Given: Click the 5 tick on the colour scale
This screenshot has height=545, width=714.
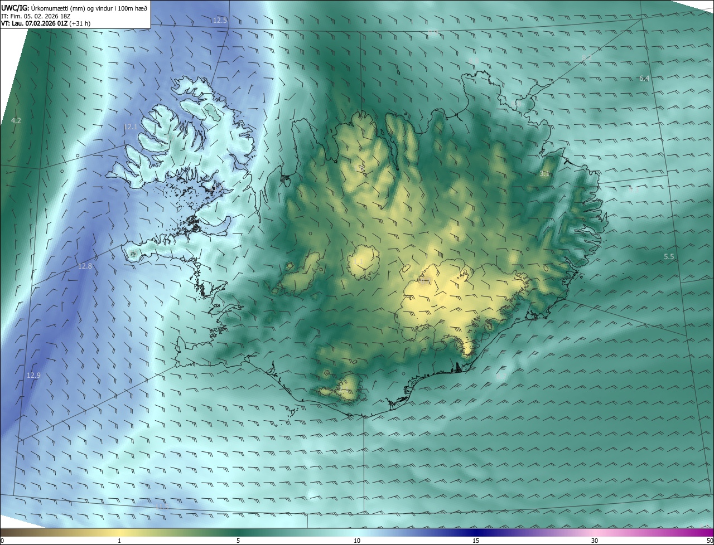Looking at the screenshot, I should click(238, 541).
